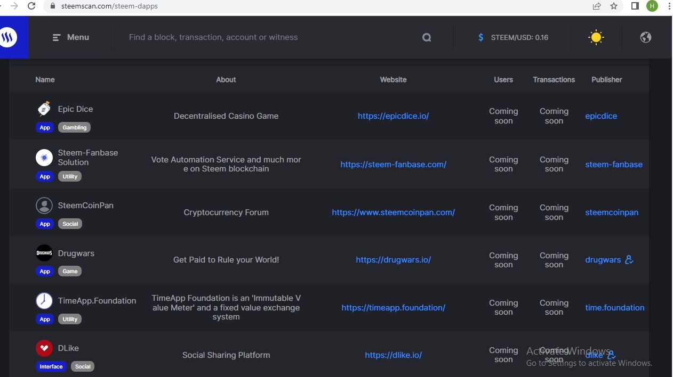Click the Steem logo icon
This screenshot has width=673, height=377.
(x=9, y=37)
